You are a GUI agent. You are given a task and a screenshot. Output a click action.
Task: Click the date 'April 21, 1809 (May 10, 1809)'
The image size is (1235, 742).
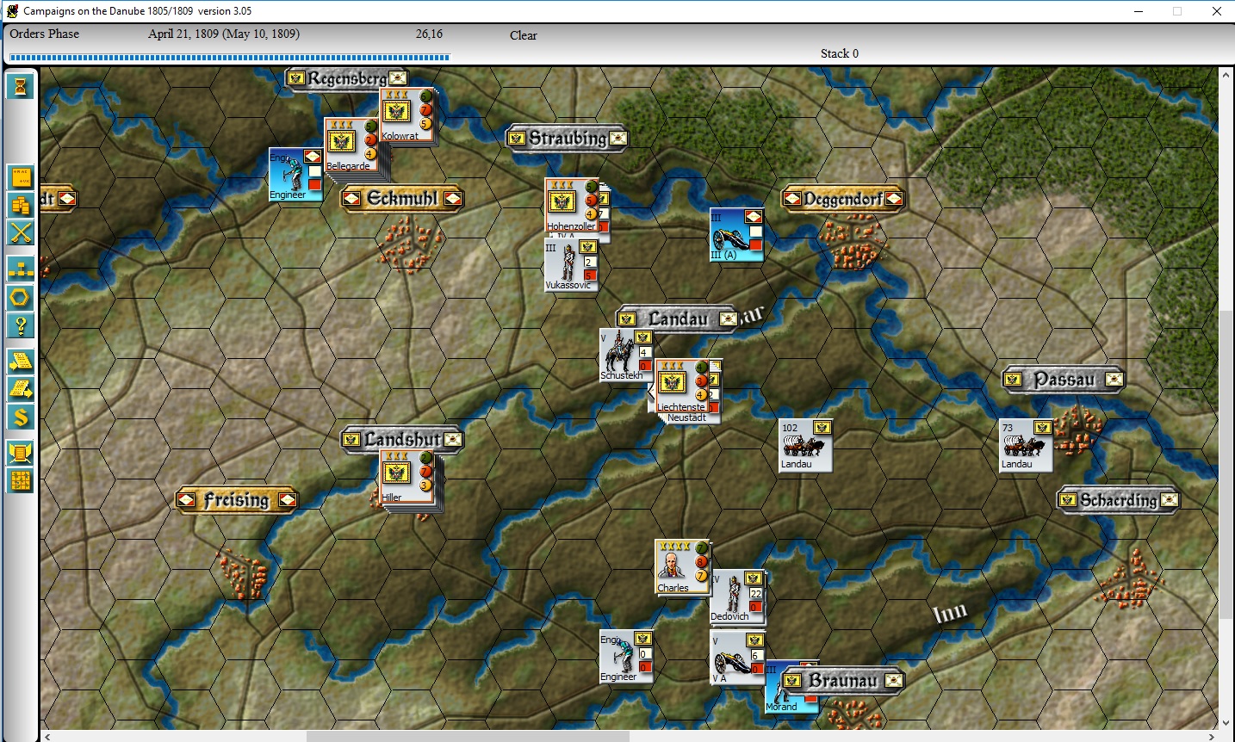(x=224, y=34)
